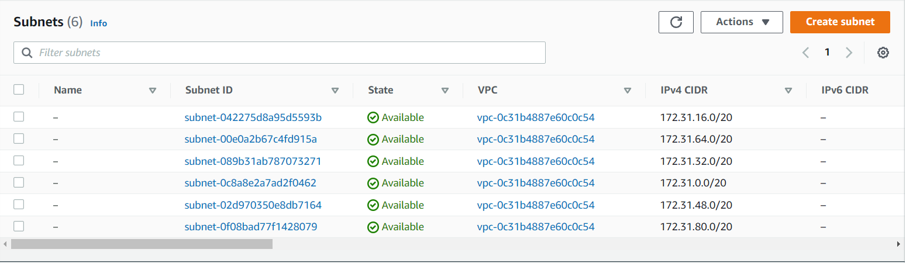This screenshot has width=906, height=263.
Task: Click the Available status icon for subnet-0f08bad77f1428079
Action: [x=373, y=227]
